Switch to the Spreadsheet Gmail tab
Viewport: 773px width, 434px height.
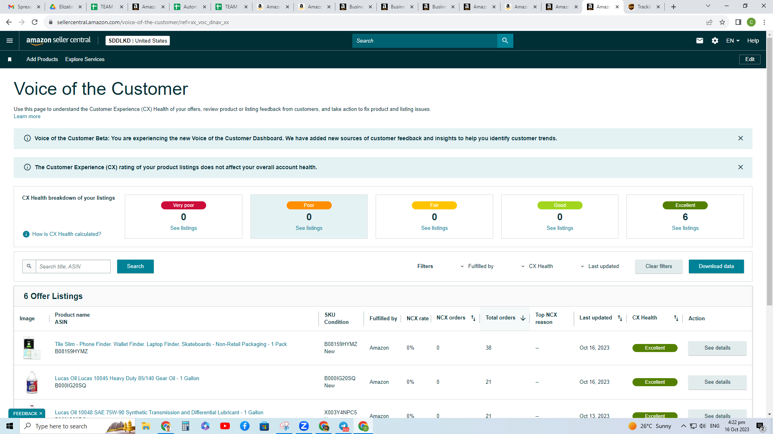coord(25,7)
